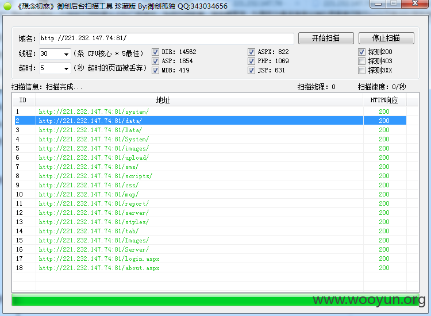
Task: Sort by the HTTP响应 column header
Action: [x=384, y=100]
